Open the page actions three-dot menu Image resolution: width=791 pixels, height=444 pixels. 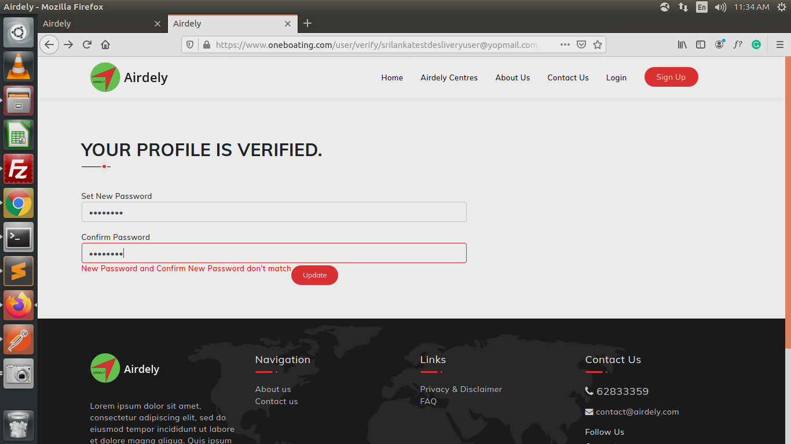click(x=565, y=45)
